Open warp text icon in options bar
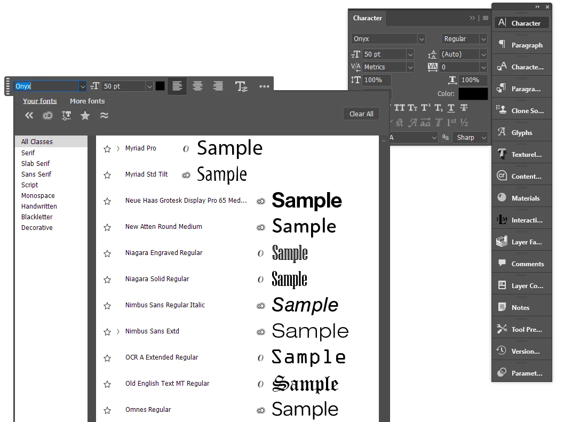 (241, 86)
